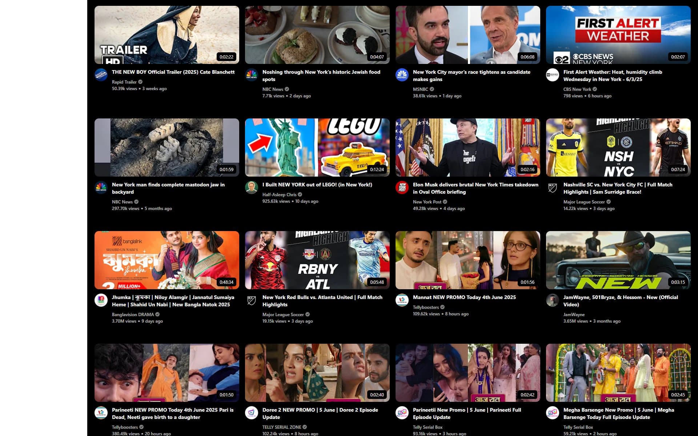Play the Jewish food spots video thumbnail
698x436 pixels.
[x=317, y=35]
